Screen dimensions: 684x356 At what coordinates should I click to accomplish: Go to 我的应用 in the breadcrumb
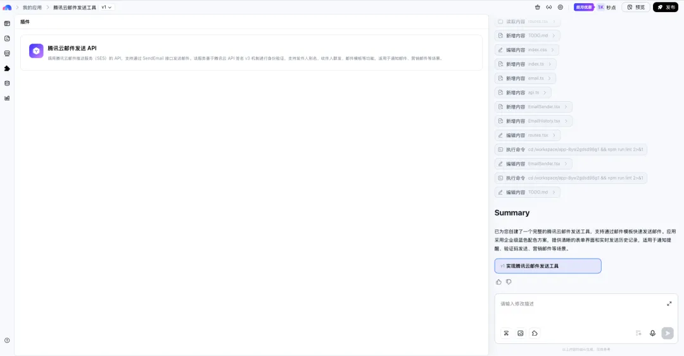click(x=32, y=8)
